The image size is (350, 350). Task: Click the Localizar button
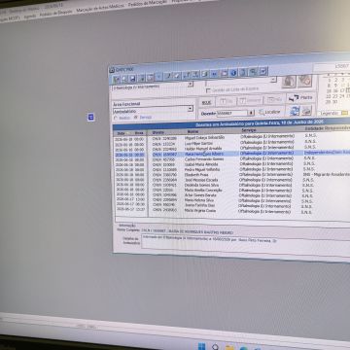point(269,112)
